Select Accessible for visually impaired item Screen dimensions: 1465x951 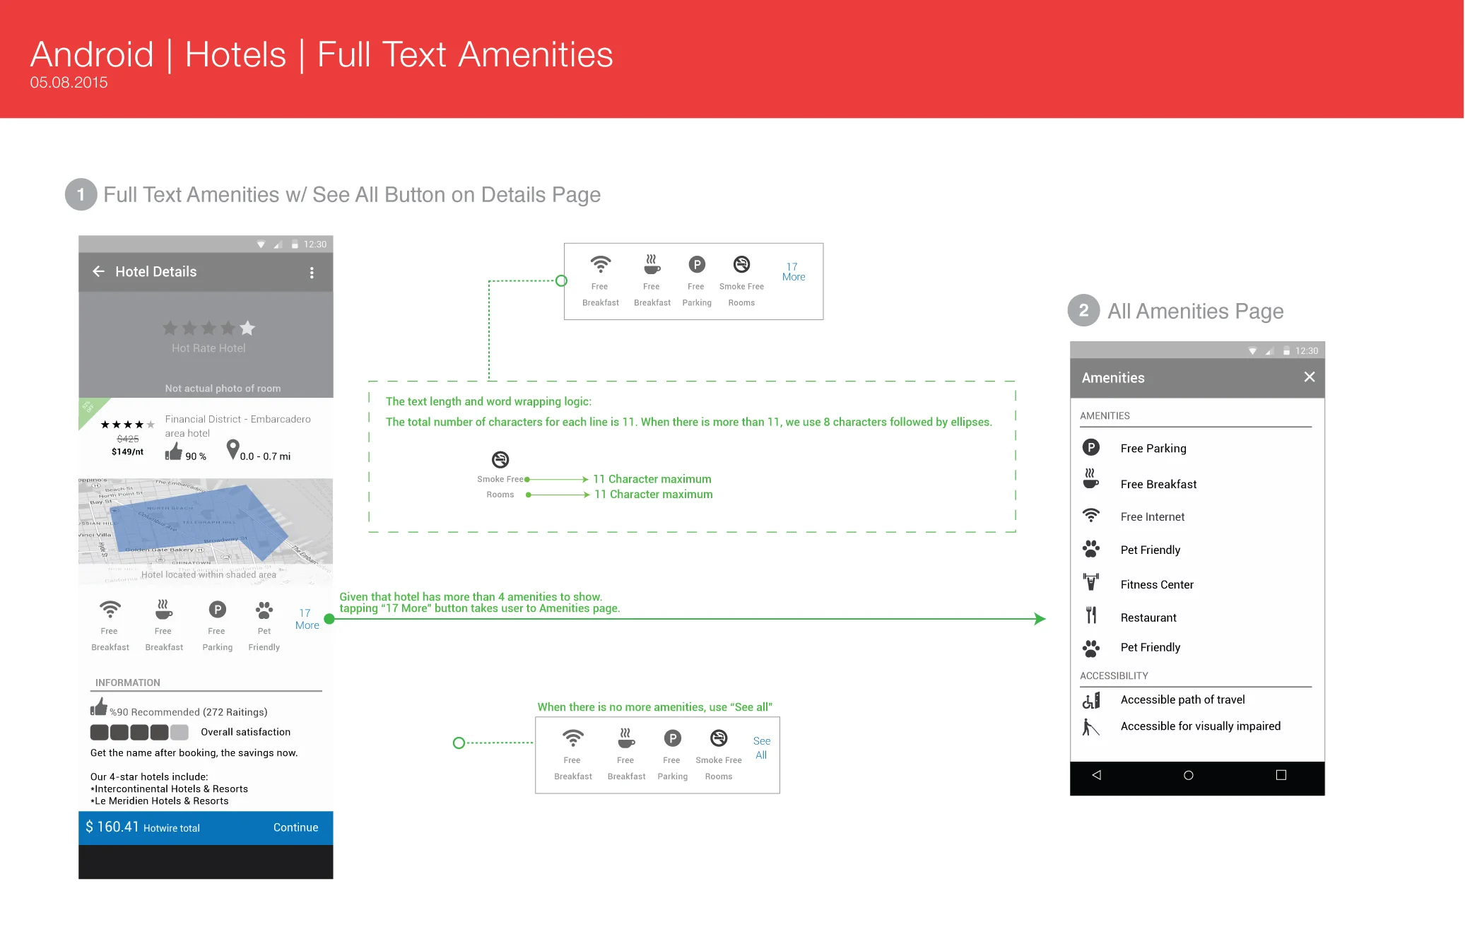(1200, 726)
